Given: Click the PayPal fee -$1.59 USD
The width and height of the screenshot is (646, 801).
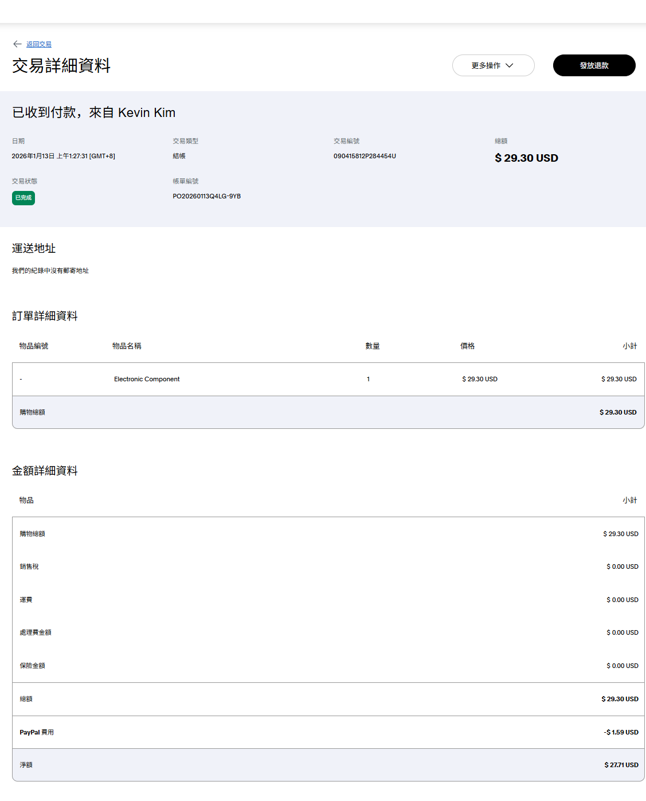Looking at the screenshot, I should coord(621,732).
